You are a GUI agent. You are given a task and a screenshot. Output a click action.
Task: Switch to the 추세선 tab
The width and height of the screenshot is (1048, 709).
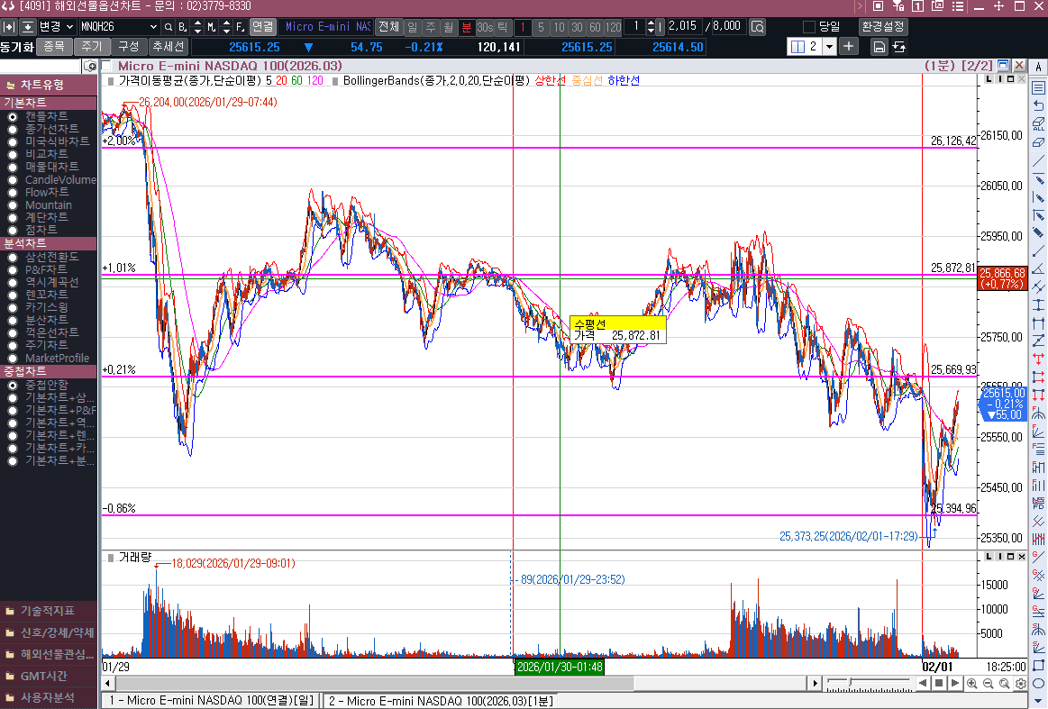coord(168,46)
